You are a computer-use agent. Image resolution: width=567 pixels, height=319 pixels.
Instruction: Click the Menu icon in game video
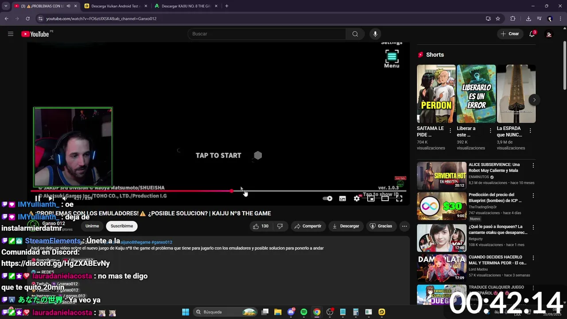[392, 59]
